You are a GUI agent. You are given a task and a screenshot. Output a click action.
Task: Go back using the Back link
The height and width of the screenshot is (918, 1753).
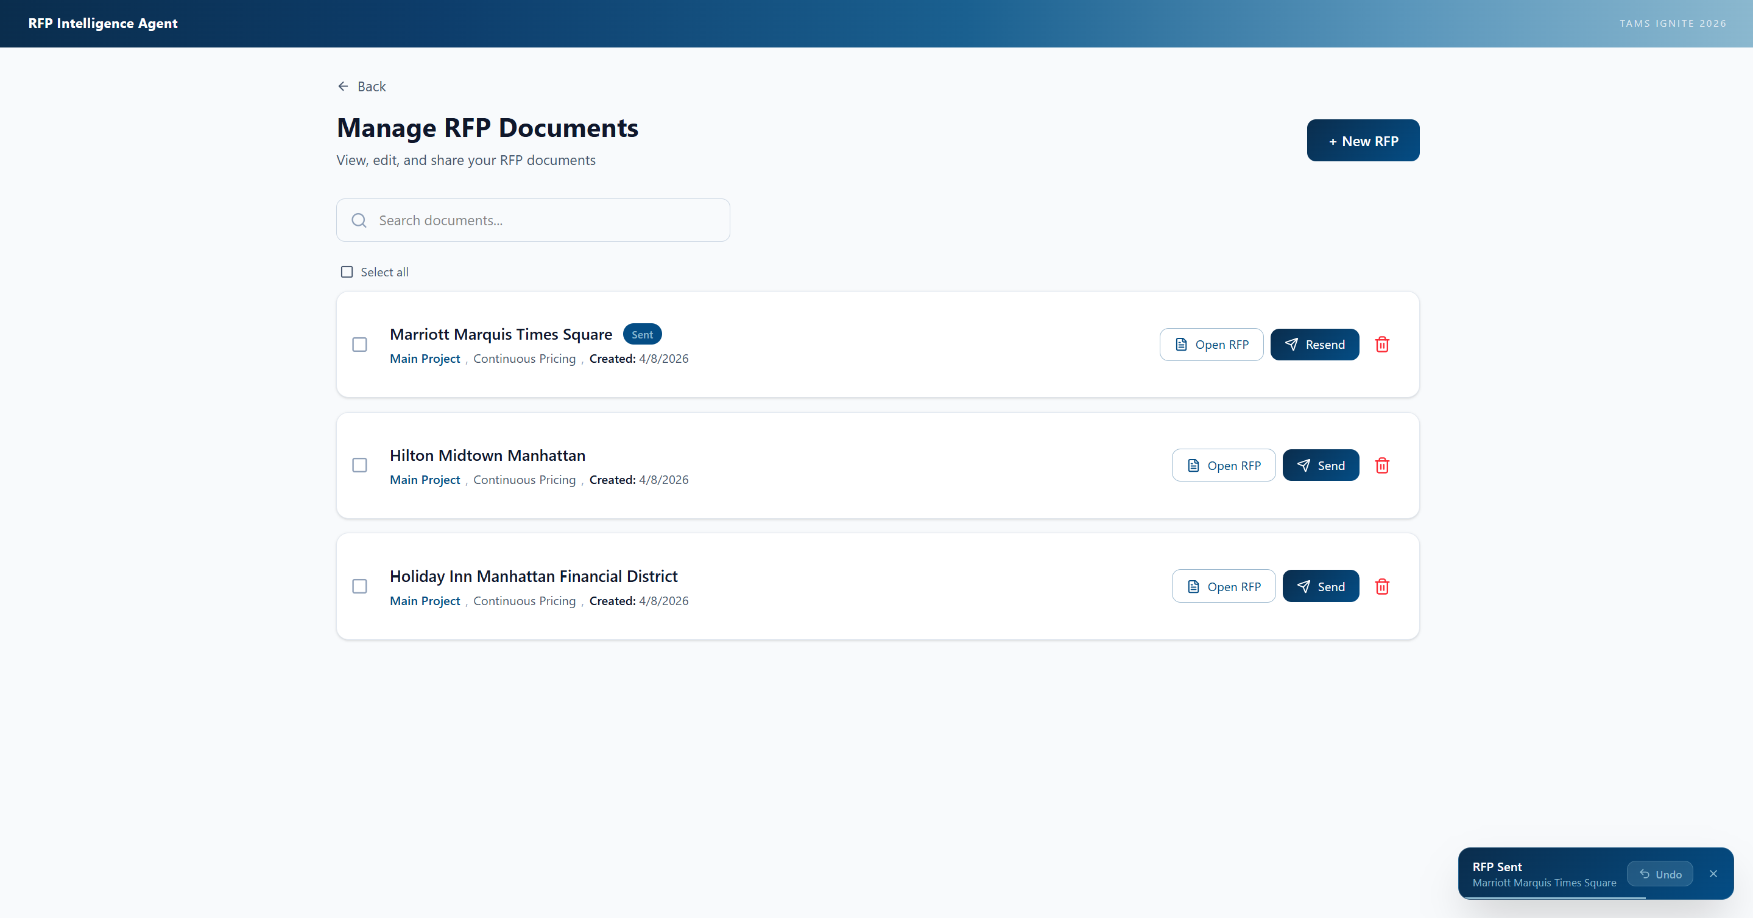(361, 86)
